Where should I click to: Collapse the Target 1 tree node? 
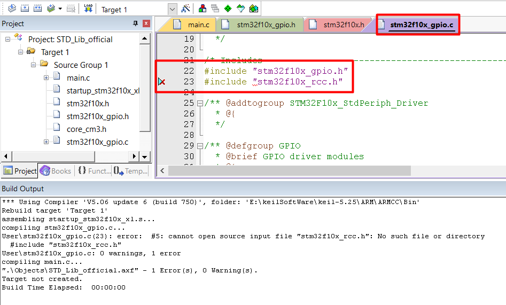coord(20,52)
